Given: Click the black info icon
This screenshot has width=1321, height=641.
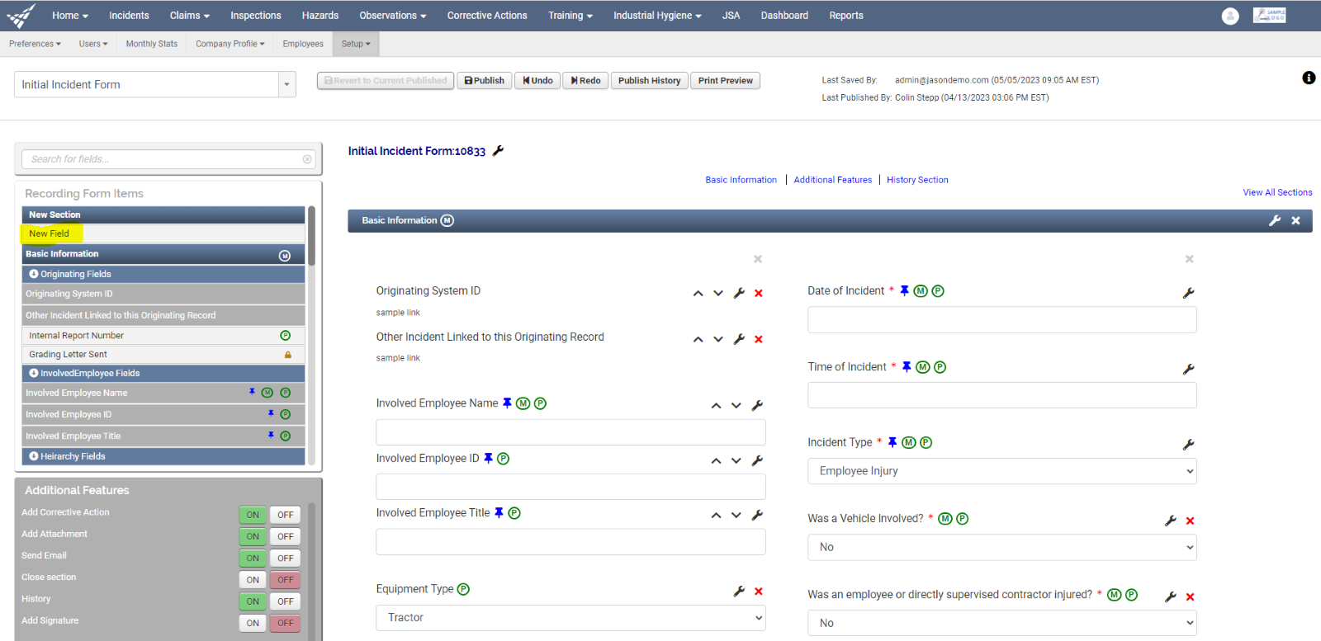Looking at the screenshot, I should point(1309,78).
